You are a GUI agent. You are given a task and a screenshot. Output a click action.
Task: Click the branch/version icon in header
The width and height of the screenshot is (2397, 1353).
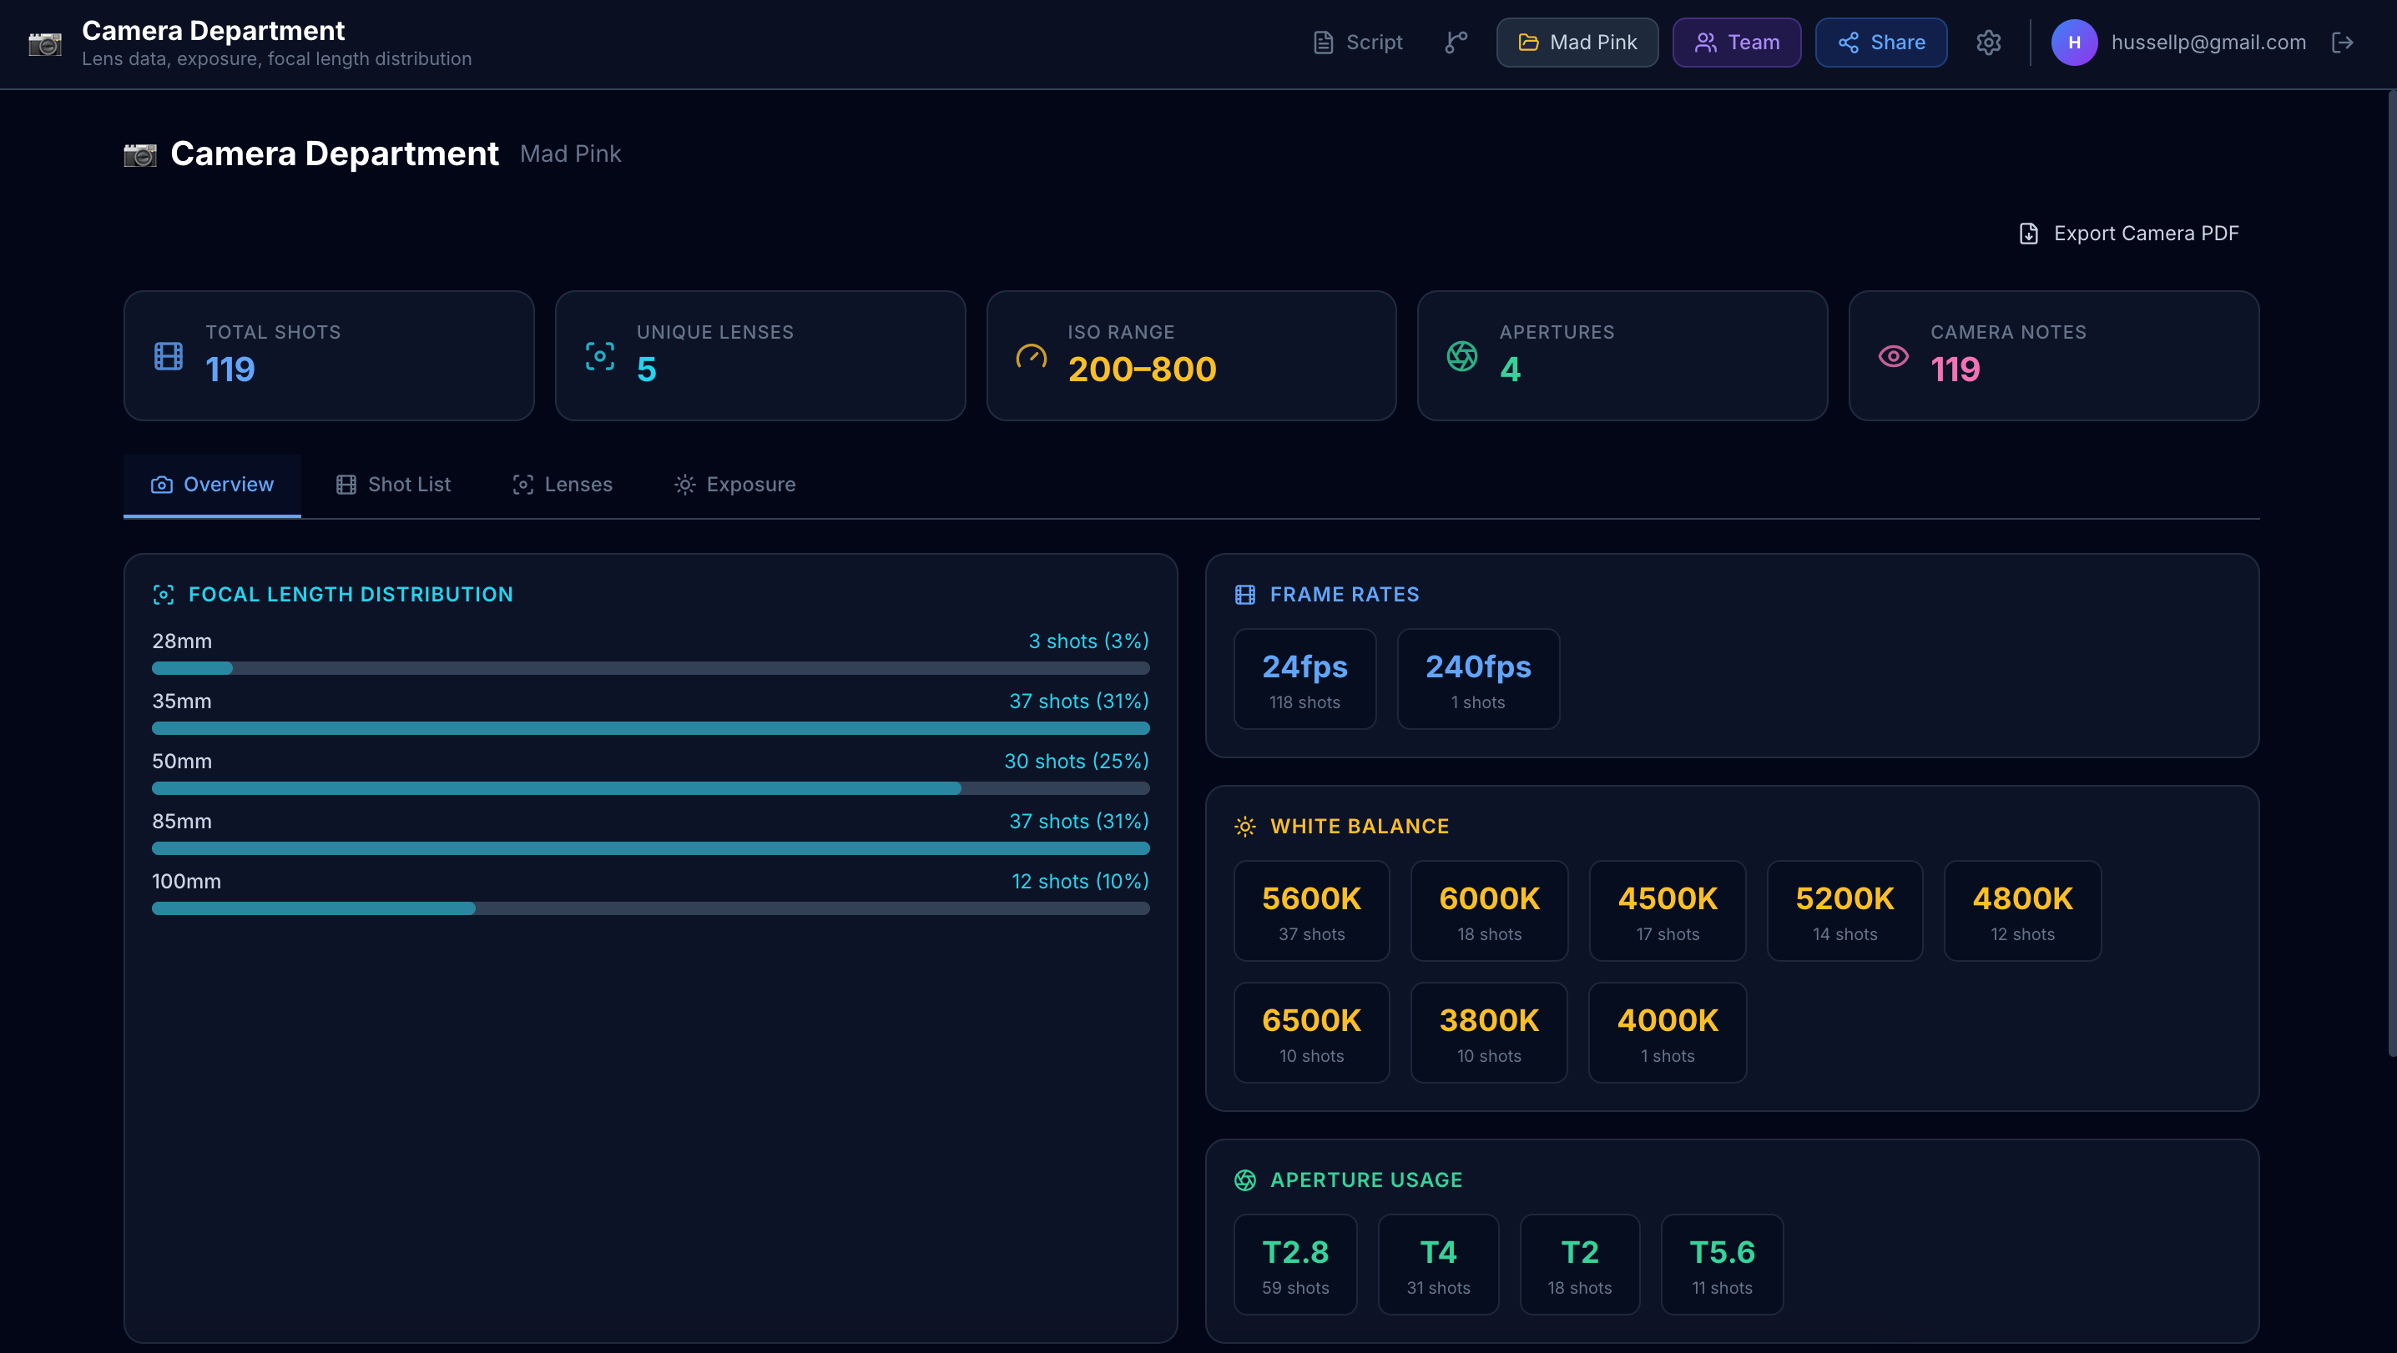[1456, 42]
